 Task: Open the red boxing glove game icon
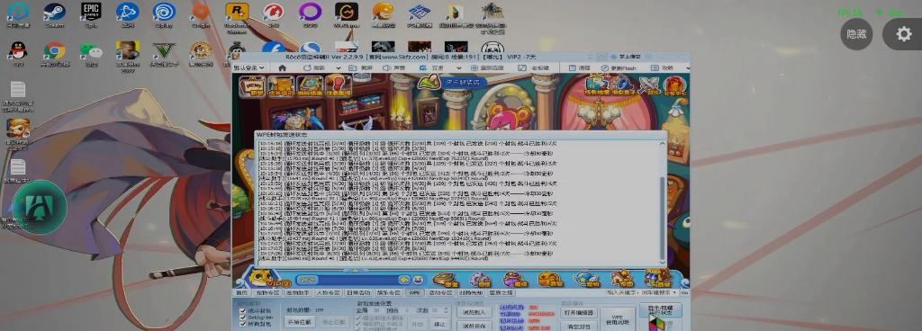click(339, 85)
